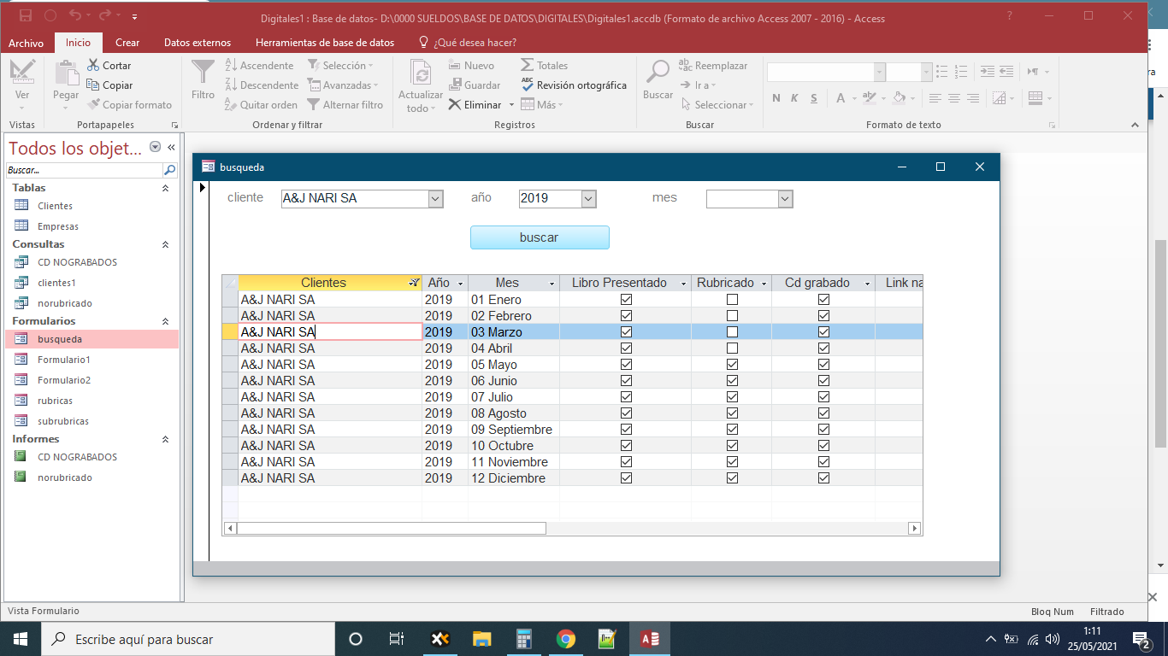Toggle Rubricado checkbox for 04 Abril
1168x656 pixels.
732,348
